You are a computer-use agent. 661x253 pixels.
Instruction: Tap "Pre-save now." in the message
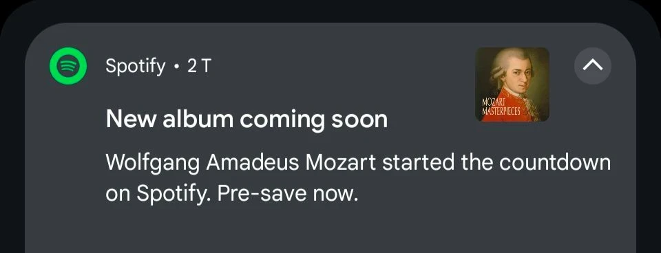point(288,194)
